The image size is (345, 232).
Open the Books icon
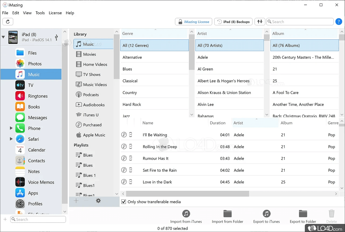coord(20,107)
